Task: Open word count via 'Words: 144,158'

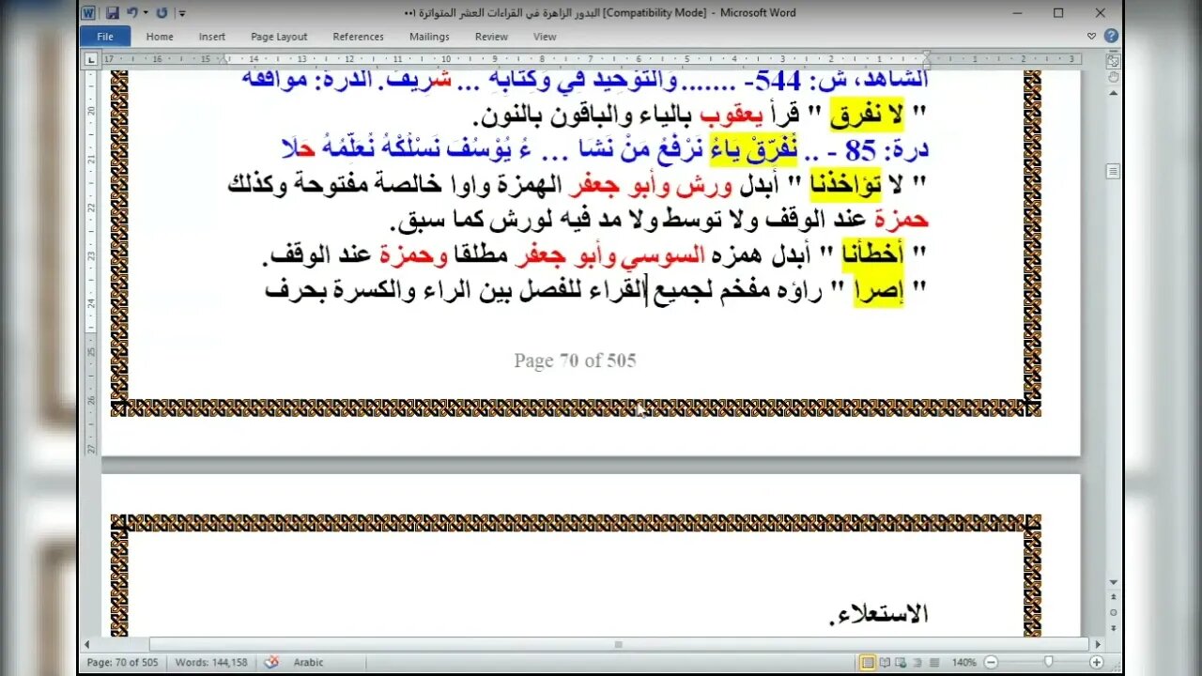Action: [x=211, y=662]
